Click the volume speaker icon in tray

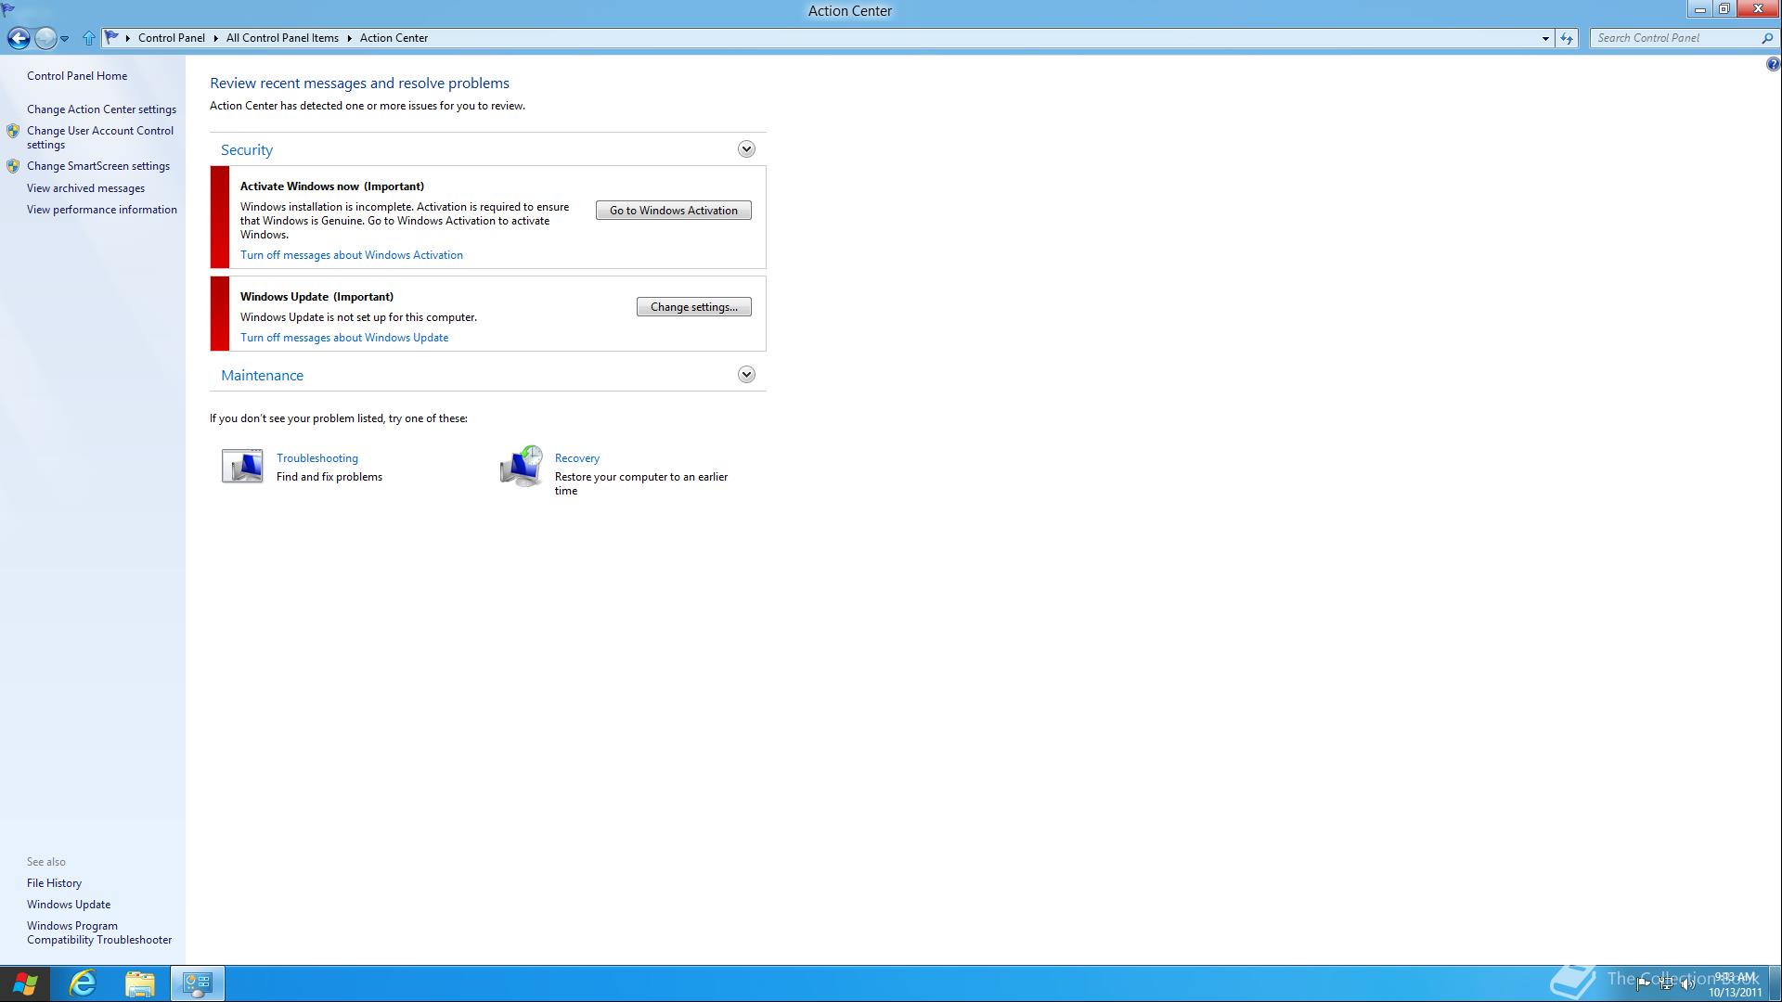[x=1688, y=983]
